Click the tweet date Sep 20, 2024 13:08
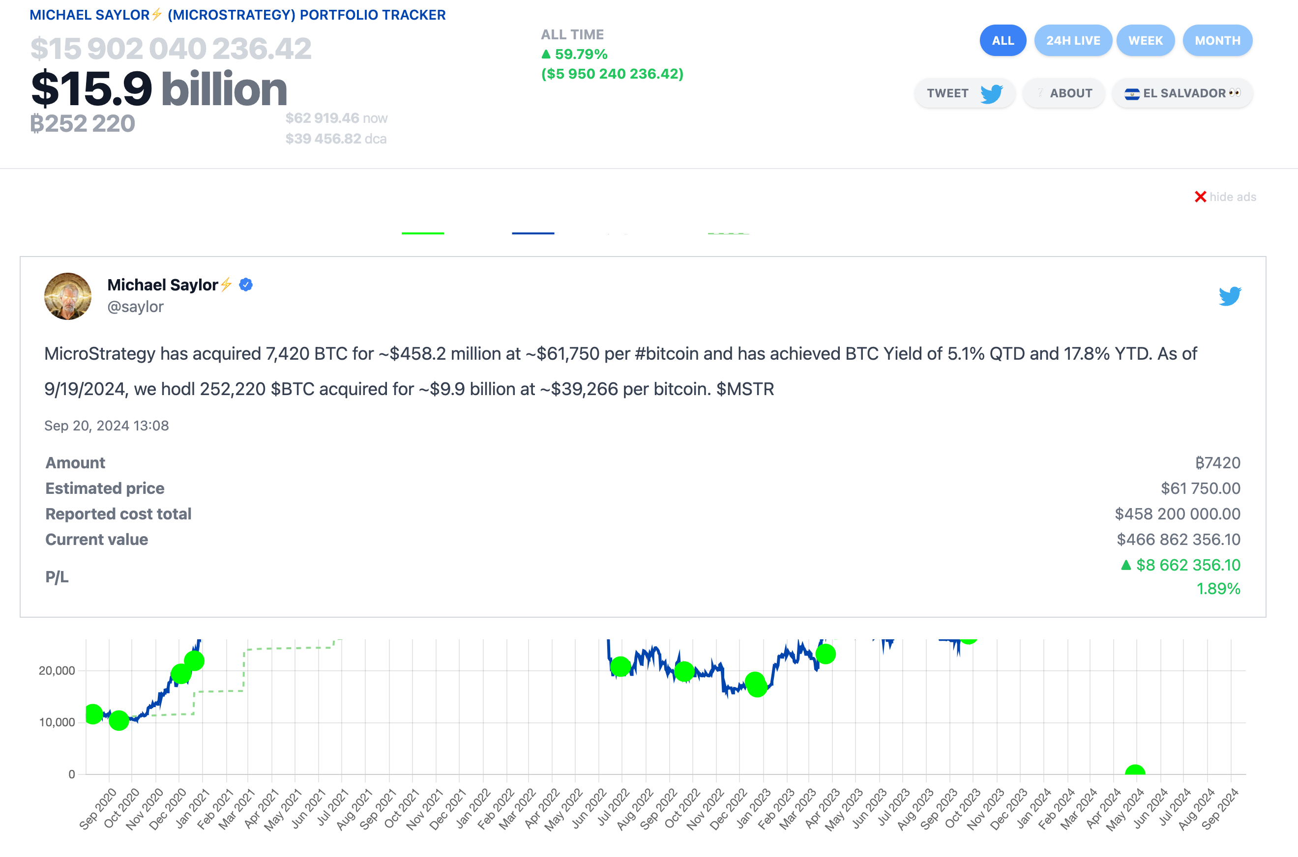Screen dimensions: 1298x857 coord(107,426)
